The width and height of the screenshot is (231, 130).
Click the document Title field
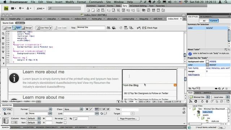(x=91, y=27)
